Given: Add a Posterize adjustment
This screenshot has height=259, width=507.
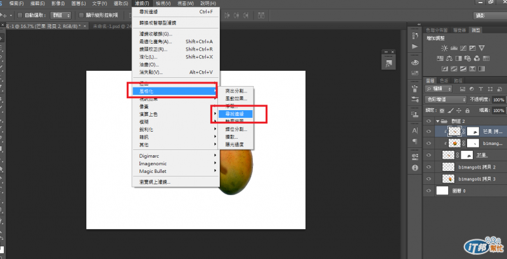Looking at the screenshot, I should click(454, 68).
